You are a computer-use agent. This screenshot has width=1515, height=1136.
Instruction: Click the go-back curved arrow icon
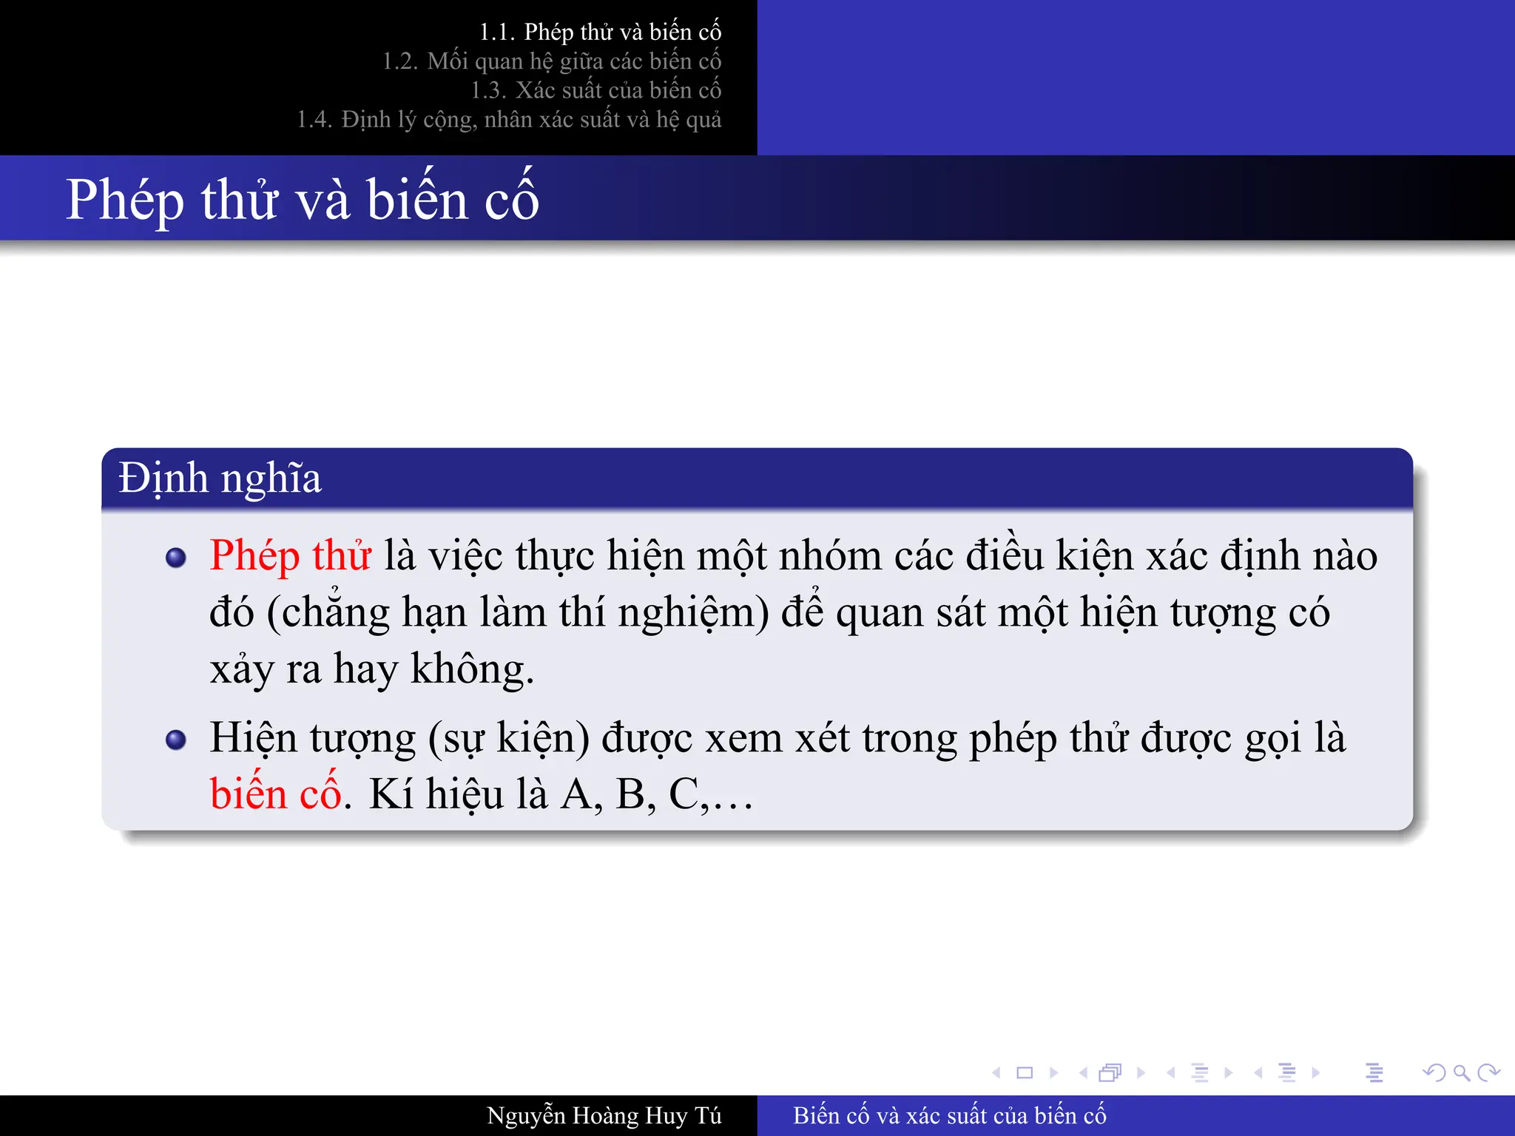(x=1434, y=1072)
